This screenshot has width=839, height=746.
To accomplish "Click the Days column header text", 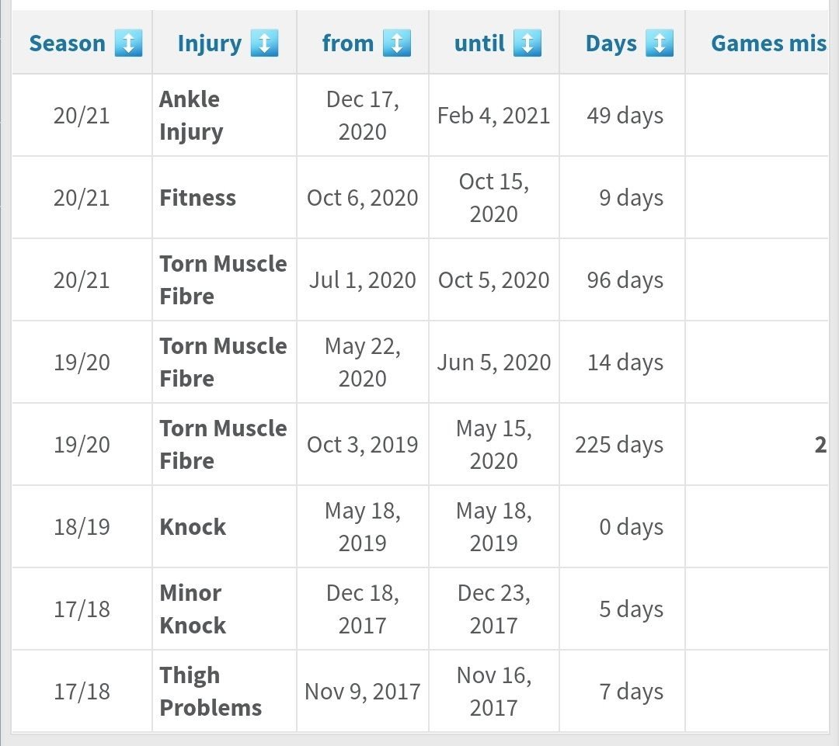I will (611, 43).
